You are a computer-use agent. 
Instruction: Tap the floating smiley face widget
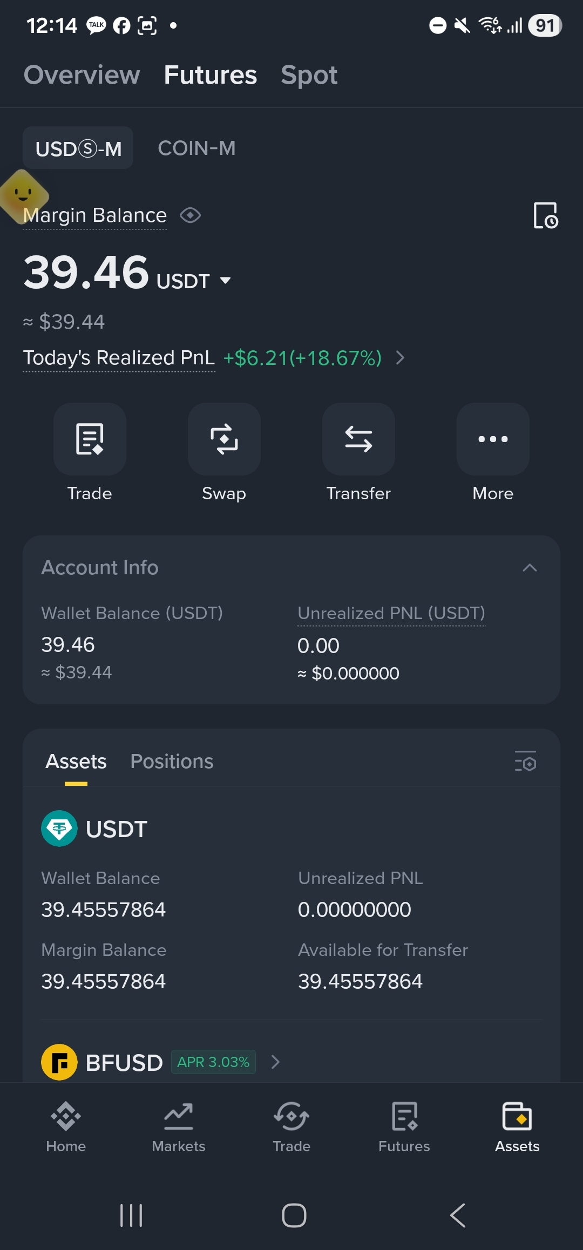click(23, 195)
